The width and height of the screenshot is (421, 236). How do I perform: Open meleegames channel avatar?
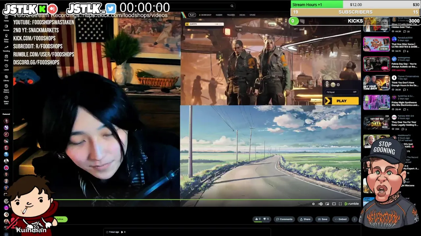394,59
